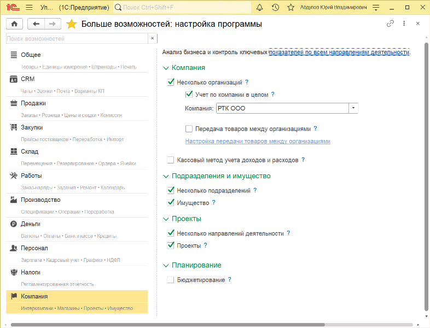Image resolution: width=430 pixels, height=328 pixels.
Task: Enable Кассовый метод учета доходов и расходов
Action: (x=171, y=160)
